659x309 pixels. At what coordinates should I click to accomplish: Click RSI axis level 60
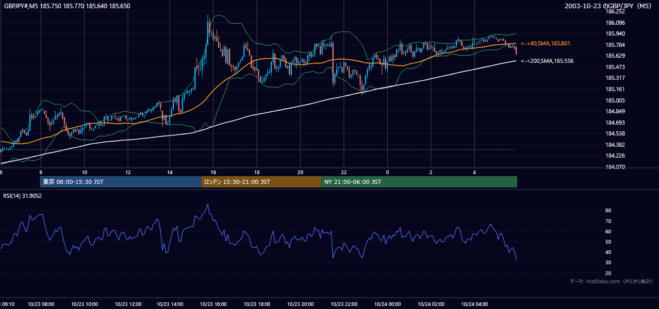[608, 231]
